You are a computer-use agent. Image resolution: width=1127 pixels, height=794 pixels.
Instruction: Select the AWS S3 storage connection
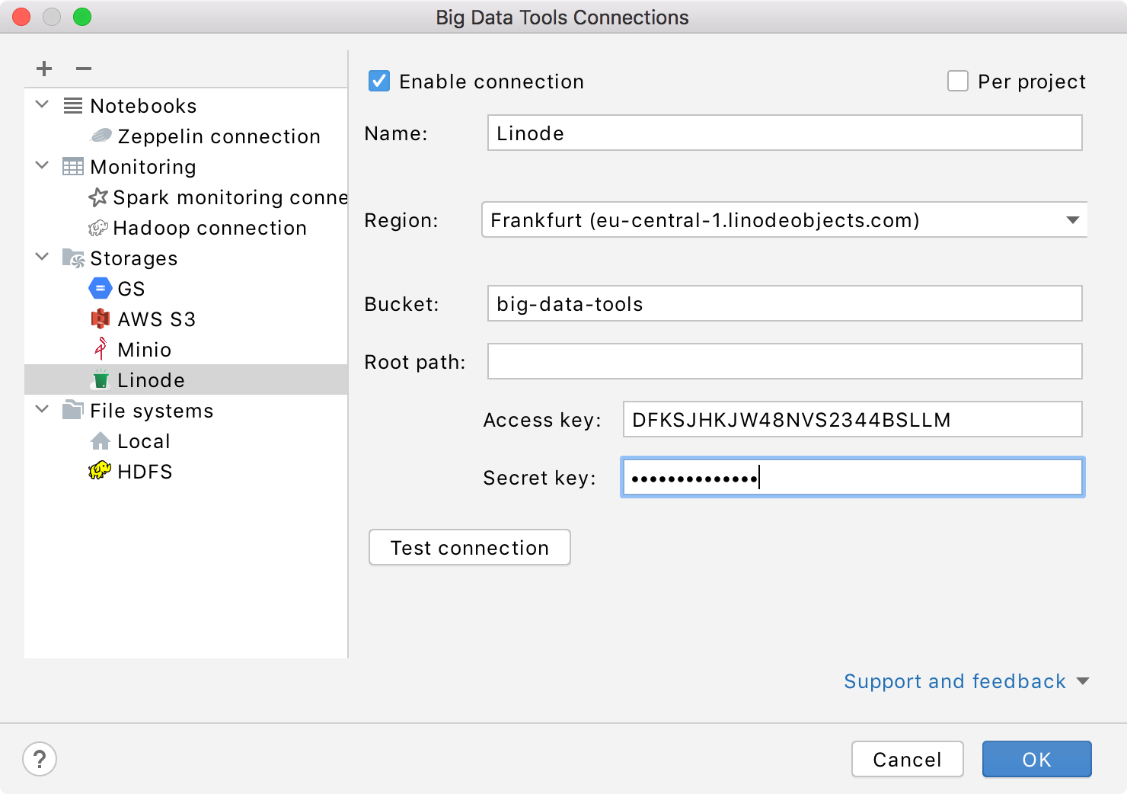155,319
